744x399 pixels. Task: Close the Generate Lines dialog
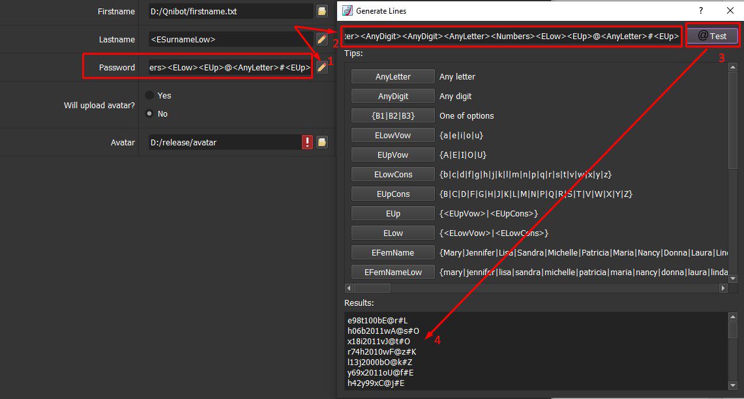[x=730, y=10]
